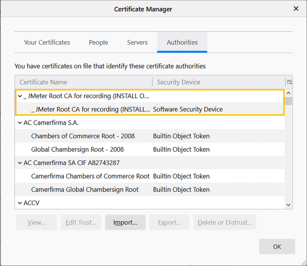Viewport: 307px width, 266px height.
Task: Collapse the ACCV group
Action: pyautogui.click(x=20, y=203)
